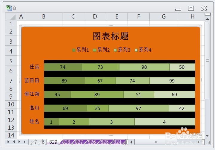Switch to sheet tab 825
The height and width of the screenshot is (150, 215).
tap(105, 142)
